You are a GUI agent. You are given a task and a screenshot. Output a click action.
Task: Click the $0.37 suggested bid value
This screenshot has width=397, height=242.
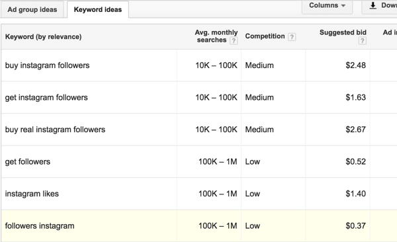point(355,225)
